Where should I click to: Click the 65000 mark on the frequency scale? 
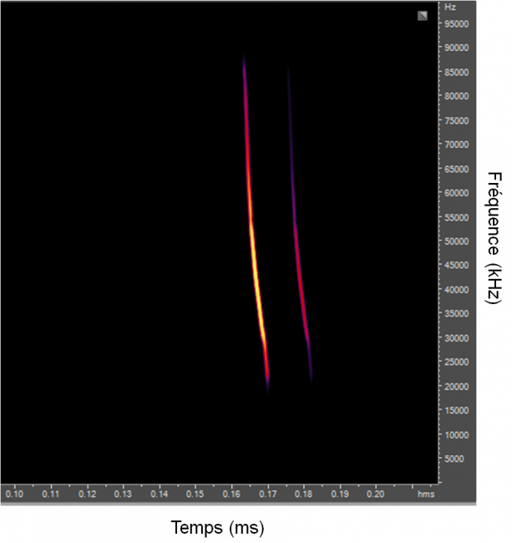click(454, 169)
